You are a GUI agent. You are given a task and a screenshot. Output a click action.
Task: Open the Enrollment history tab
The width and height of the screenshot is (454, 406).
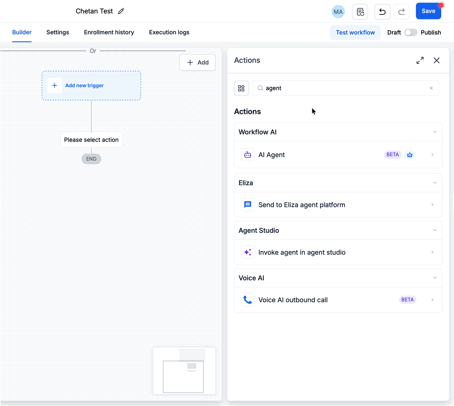pyautogui.click(x=109, y=32)
